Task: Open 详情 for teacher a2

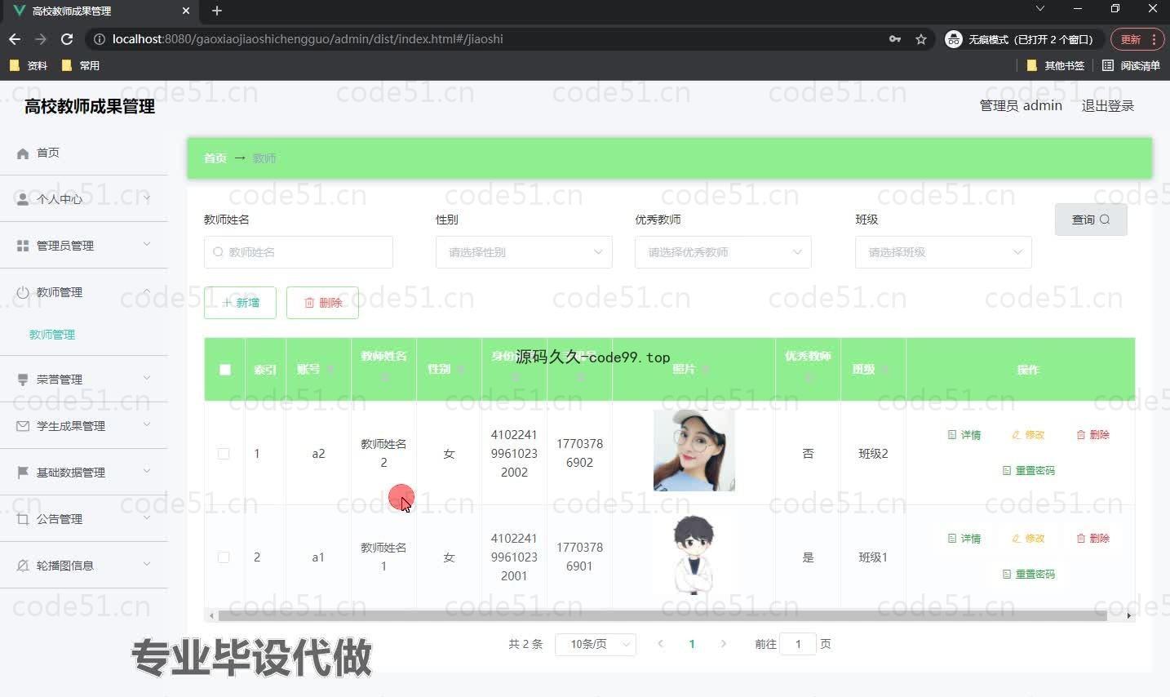Action: click(964, 435)
